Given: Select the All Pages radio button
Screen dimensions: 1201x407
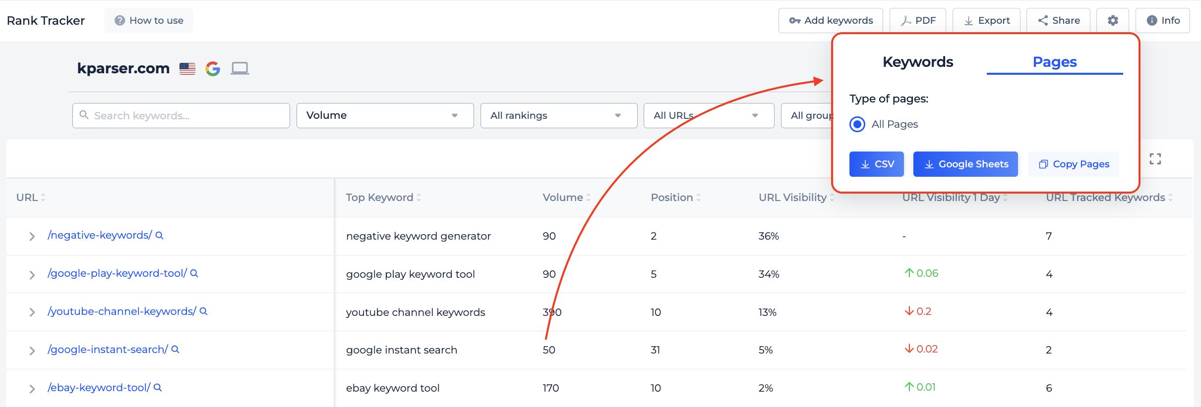Looking at the screenshot, I should 857,124.
